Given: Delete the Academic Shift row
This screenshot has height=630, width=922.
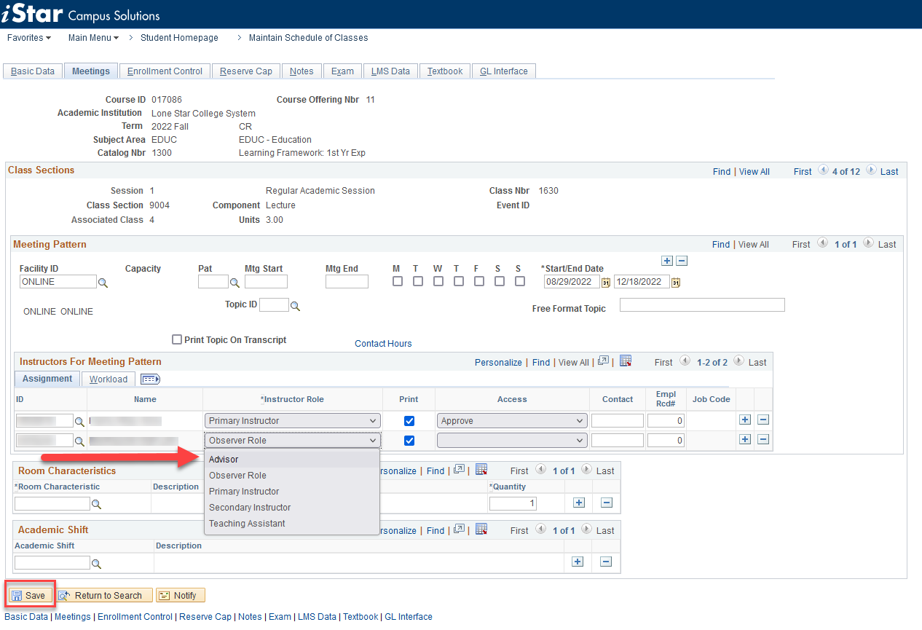Looking at the screenshot, I should tap(606, 562).
